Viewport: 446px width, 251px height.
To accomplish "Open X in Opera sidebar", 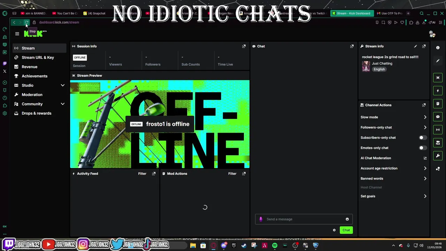I will click(x=5, y=71).
